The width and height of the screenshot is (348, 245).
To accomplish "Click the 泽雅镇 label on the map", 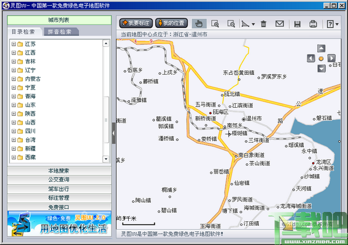I will point(139,100).
